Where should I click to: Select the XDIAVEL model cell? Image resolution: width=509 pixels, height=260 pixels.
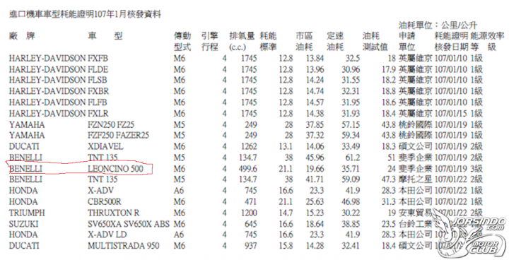105,146
